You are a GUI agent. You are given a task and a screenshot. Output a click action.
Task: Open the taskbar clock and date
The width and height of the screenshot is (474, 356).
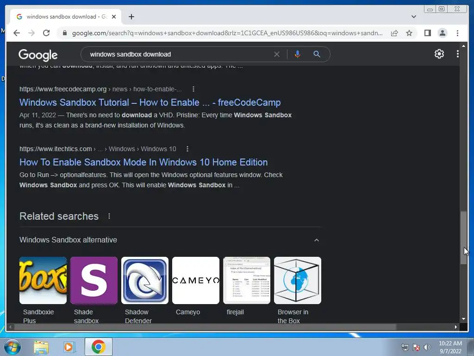click(450, 347)
